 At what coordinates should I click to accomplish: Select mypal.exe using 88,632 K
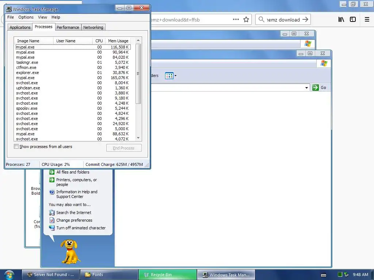(x=73, y=134)
